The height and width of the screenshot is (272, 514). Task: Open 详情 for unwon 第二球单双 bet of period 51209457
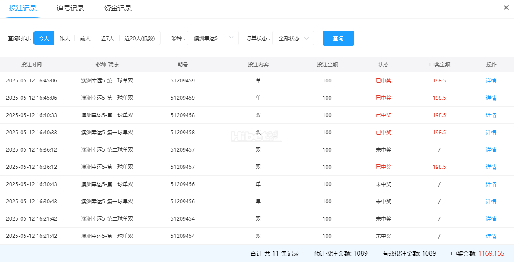[491, 150]
